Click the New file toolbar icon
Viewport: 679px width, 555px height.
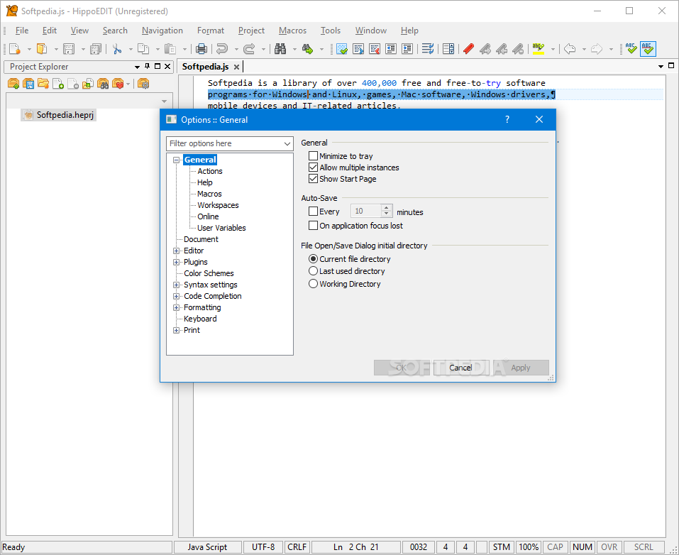14,48
